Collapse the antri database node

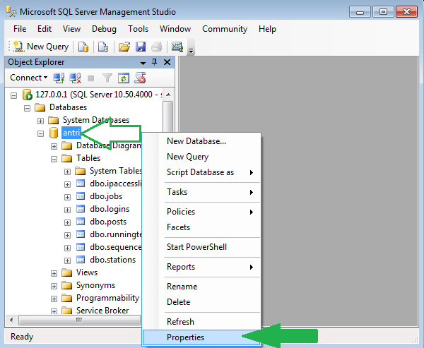click(x=40, y=133)
